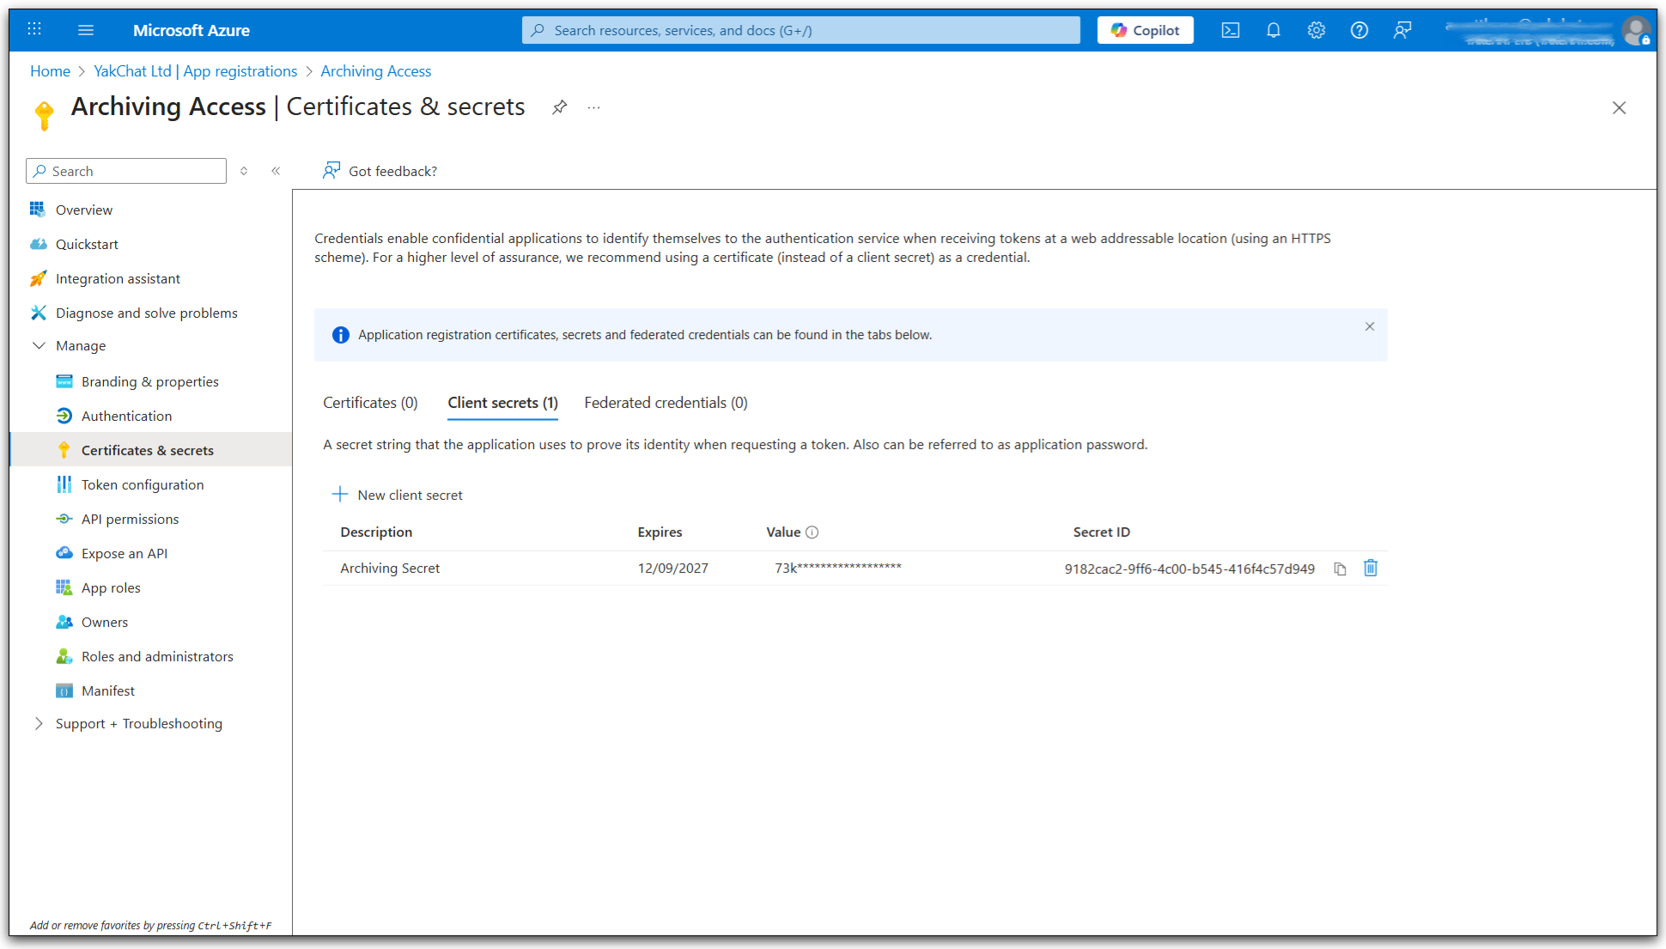
Task: Dismiss the information banner
Action: 1370,326
